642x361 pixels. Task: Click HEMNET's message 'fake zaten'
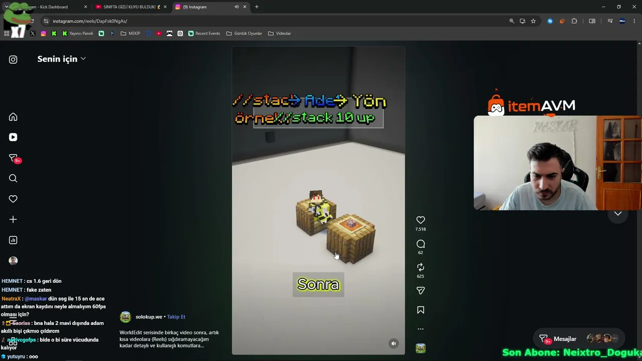[39, 290]
